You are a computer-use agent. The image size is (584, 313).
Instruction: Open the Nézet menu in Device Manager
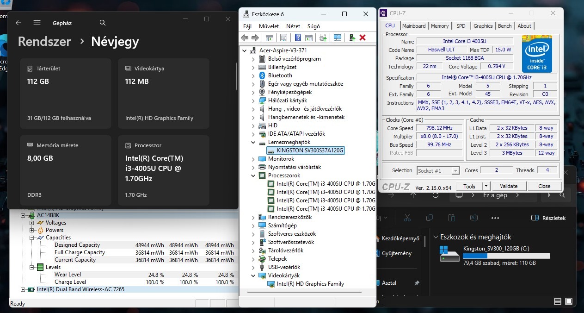tap(293, 26)
